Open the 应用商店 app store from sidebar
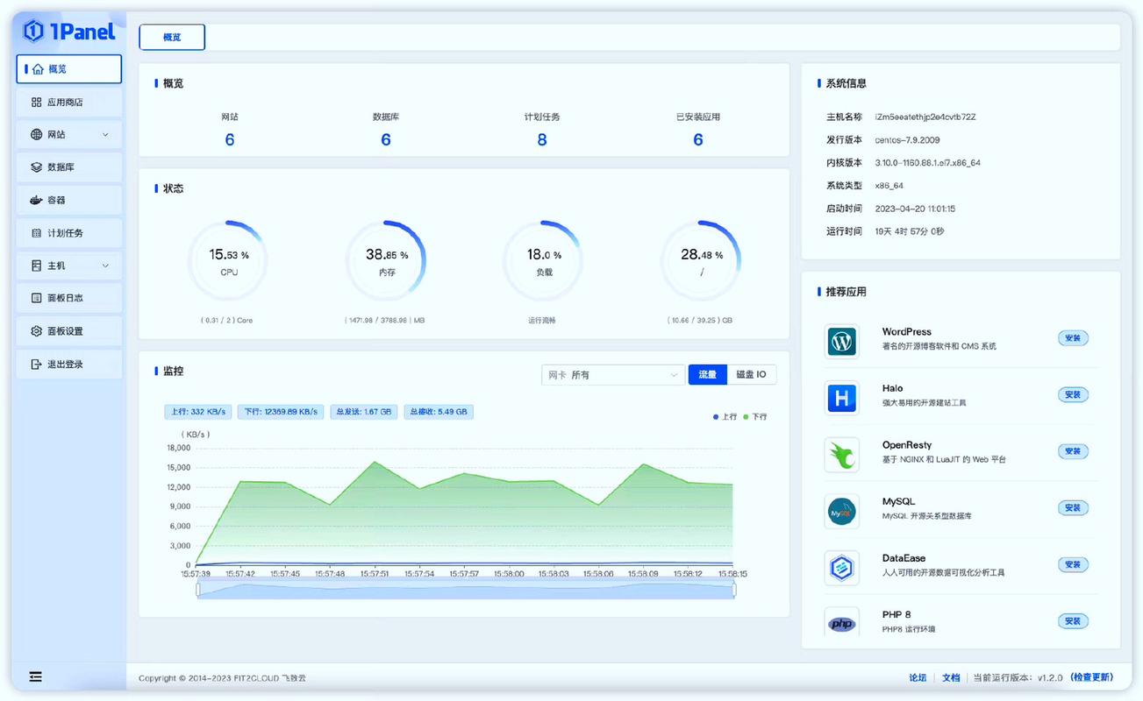Image resolution: width=1143 pixels, height=701 pixels. (x=68, y=101)
